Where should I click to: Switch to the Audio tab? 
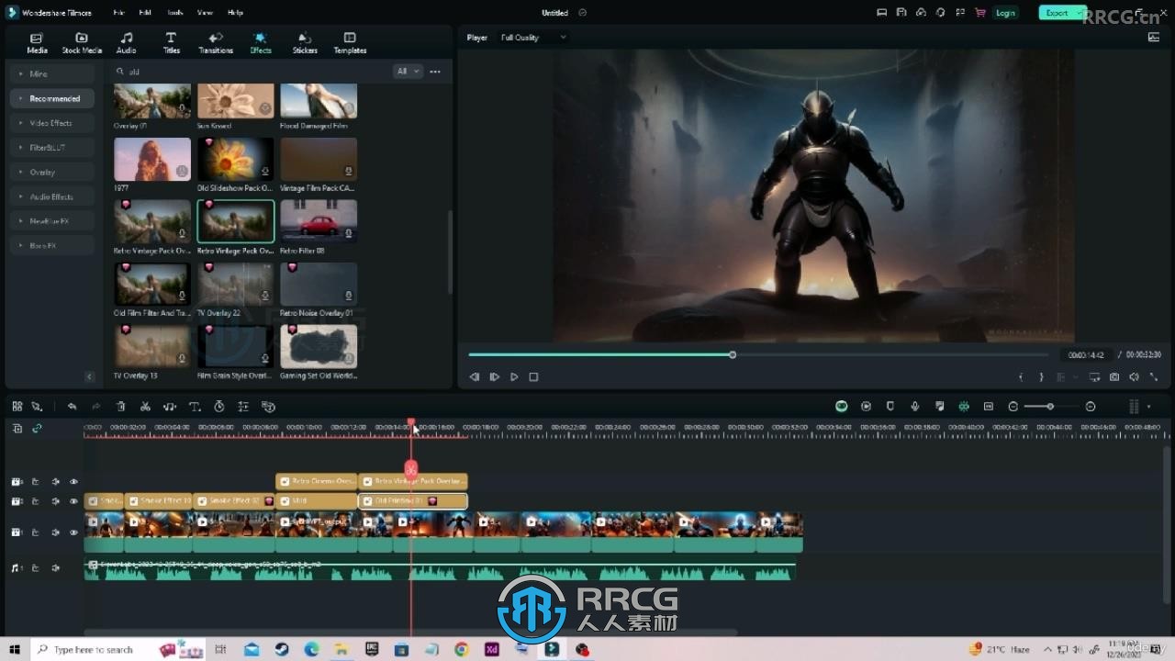[x=126, y=43]
